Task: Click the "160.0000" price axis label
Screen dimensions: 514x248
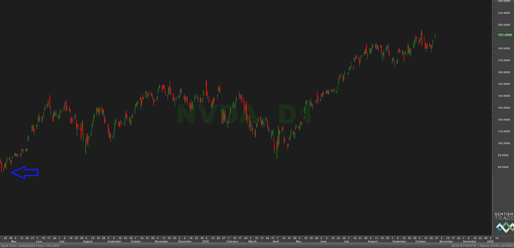Action: click(504, 72)
